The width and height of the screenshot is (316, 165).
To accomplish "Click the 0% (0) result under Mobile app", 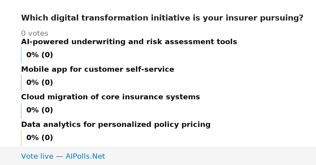I will click(x=40, y=83).
